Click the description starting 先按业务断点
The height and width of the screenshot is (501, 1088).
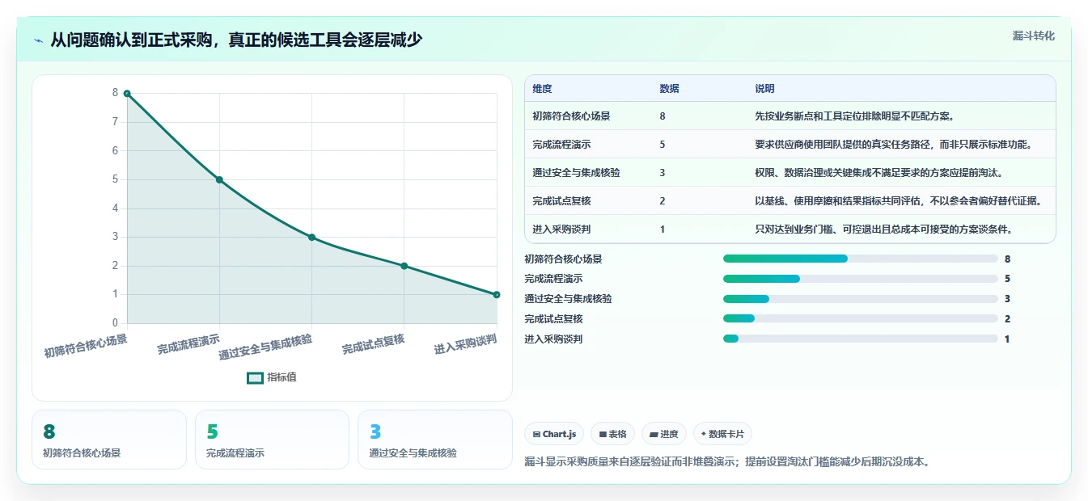click(x=855, y=116)
